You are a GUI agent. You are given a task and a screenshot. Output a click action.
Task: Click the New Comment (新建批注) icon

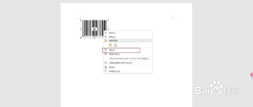tap(106, 71)
